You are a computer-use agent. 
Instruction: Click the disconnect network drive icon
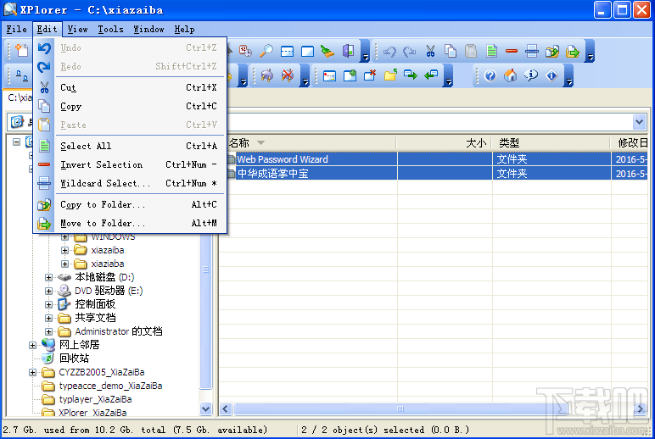(288, 75)
